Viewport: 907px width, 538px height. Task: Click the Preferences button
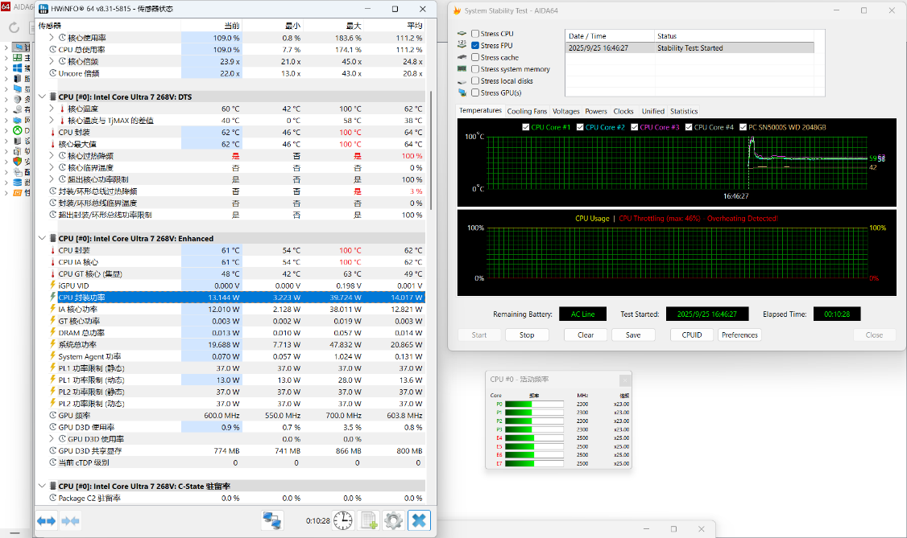(x=739, y=335)
